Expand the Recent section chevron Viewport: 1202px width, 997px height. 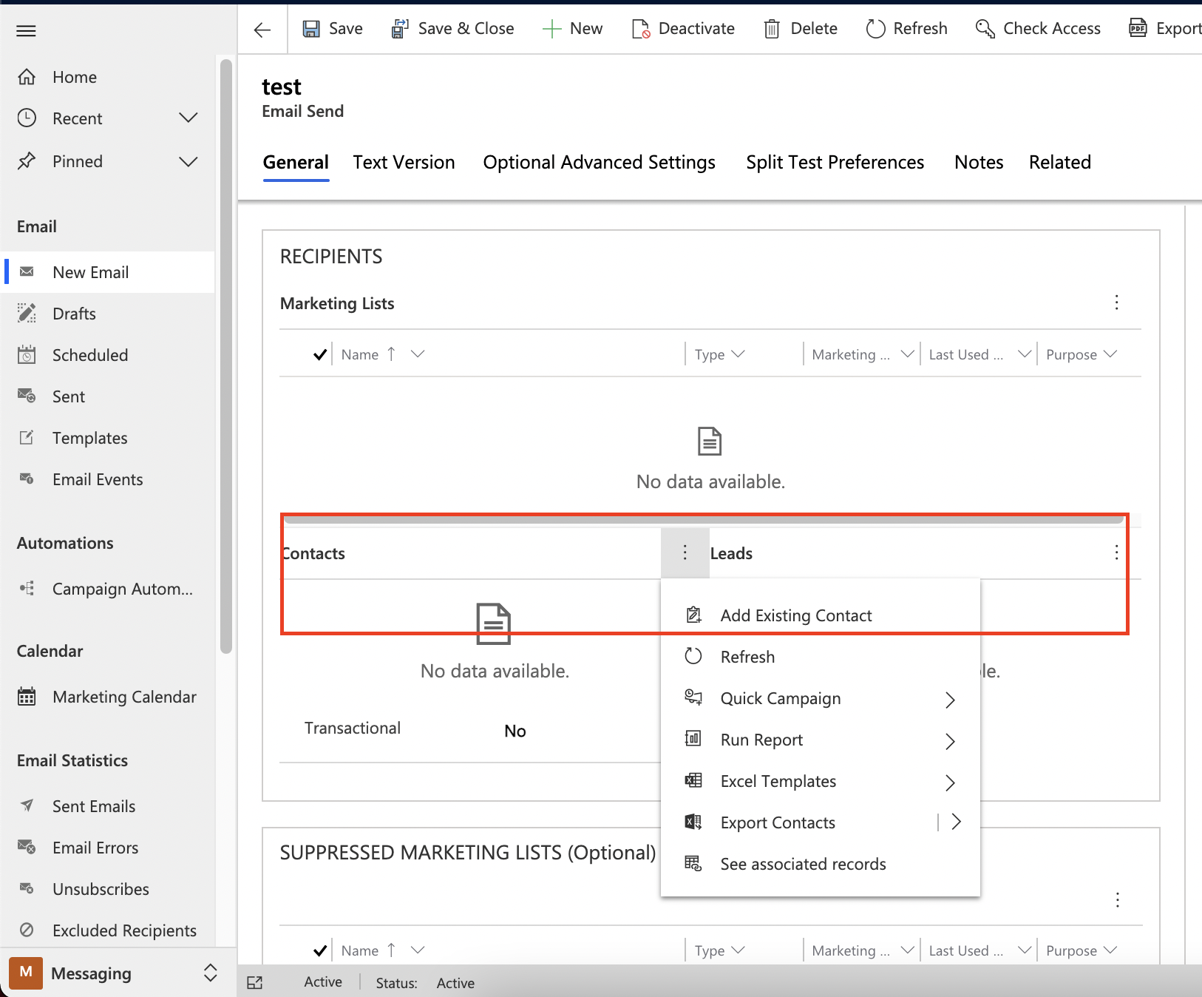point(189,118)
